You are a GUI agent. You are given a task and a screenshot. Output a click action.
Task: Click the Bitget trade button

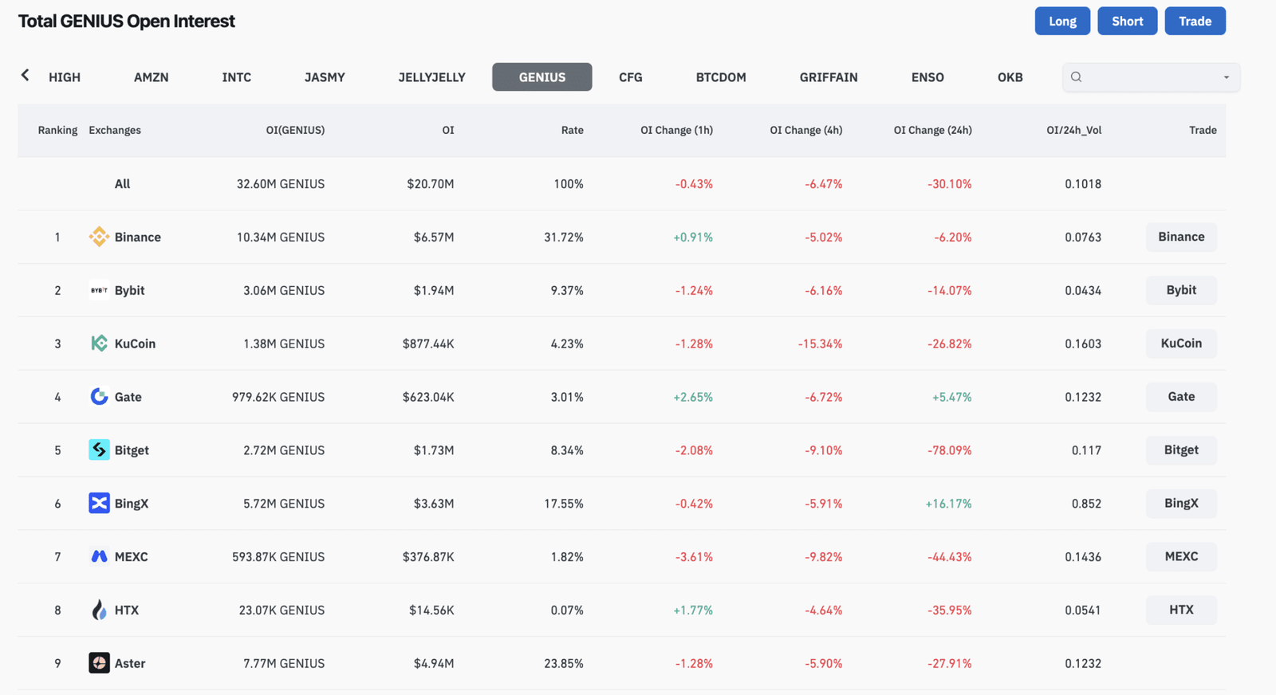(x=1180, y=450)
